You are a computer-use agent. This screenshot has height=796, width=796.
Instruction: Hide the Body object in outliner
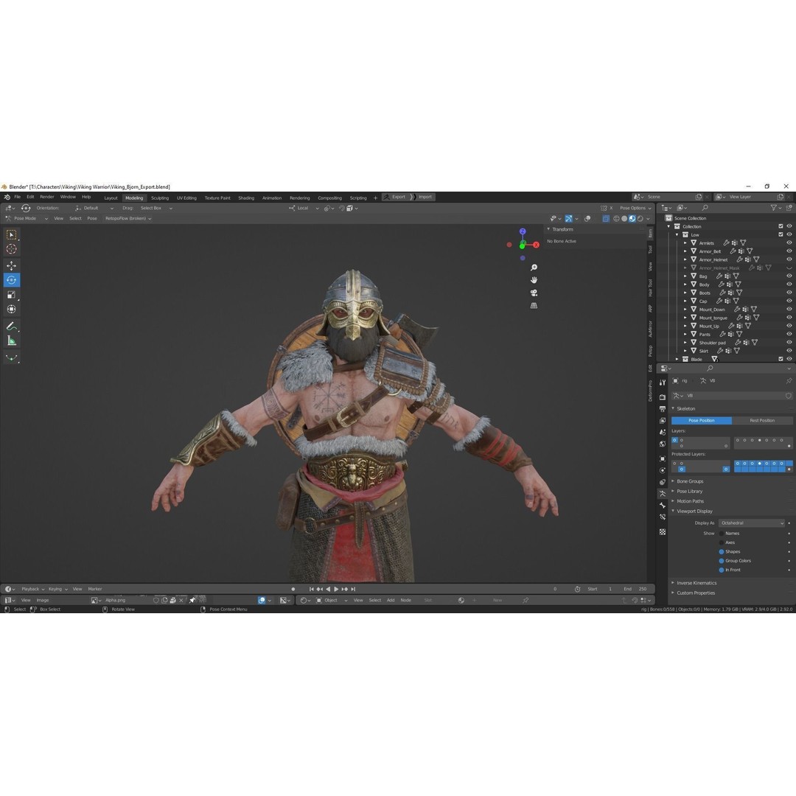(x=789, y=284)
